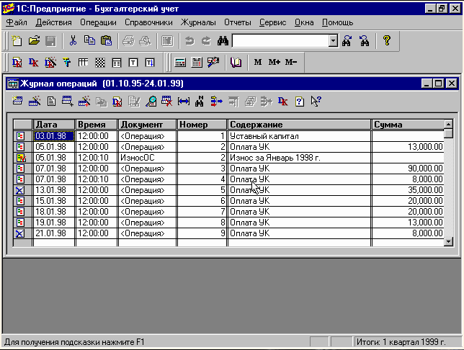
Task: Click the arrow with question mark help pointer
Action: pyautogui.click(x=316, y=102)
